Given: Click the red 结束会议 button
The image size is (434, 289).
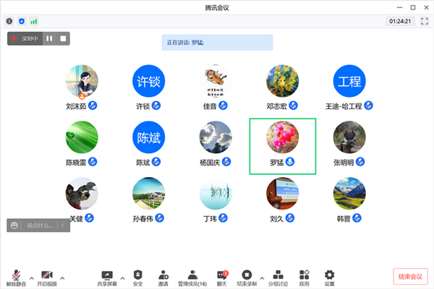Looking at the screenshot, I should click(411, 277).
